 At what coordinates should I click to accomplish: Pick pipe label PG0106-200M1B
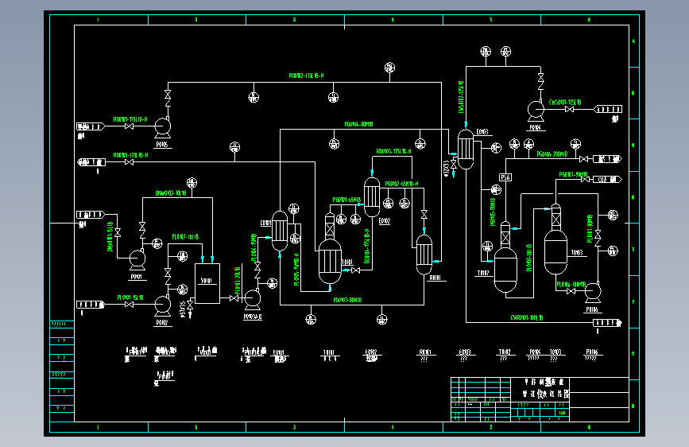(552, 154)
